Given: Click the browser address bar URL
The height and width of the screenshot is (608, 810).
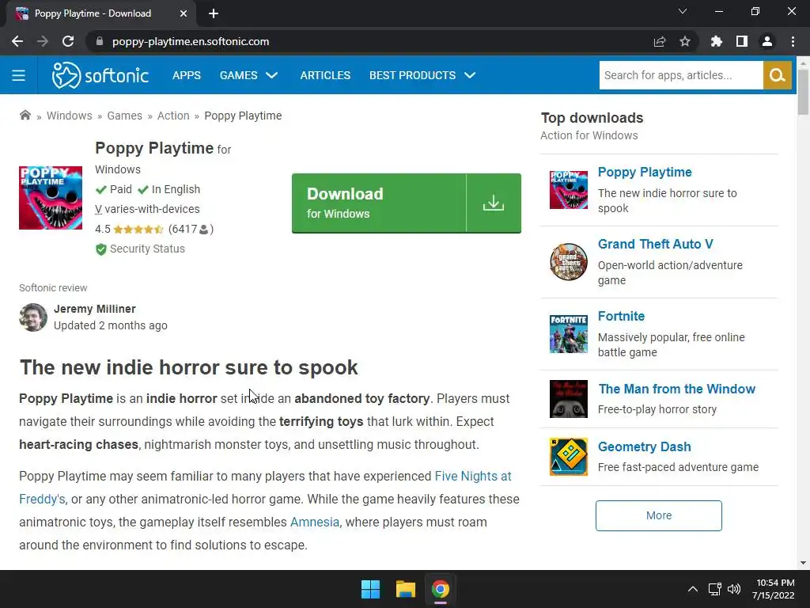Looking at the screenshot, I should point(191,41).
